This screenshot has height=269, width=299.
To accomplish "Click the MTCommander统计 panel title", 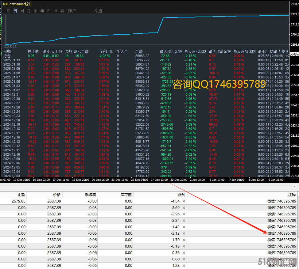I will click(x=17, y=4).
